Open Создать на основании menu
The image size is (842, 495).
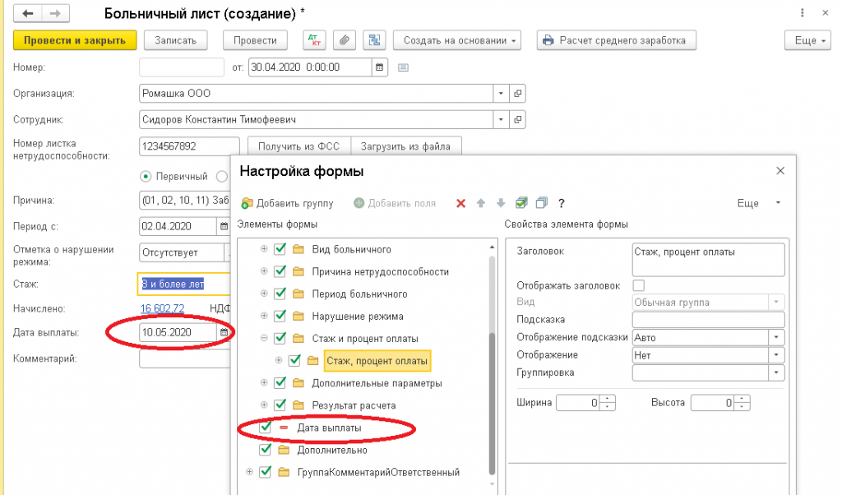[x=457, y=40]
